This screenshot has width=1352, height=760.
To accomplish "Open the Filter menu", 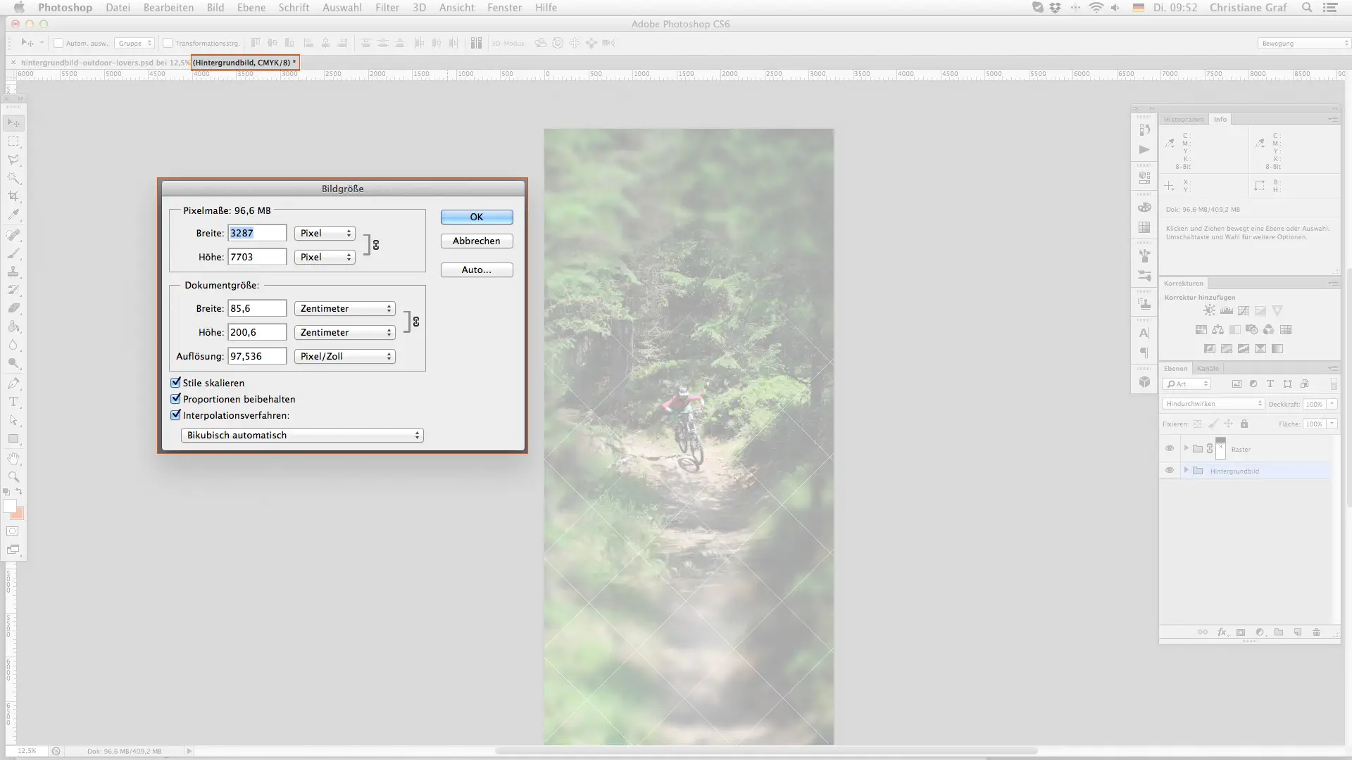I will [x=387, y=8].
